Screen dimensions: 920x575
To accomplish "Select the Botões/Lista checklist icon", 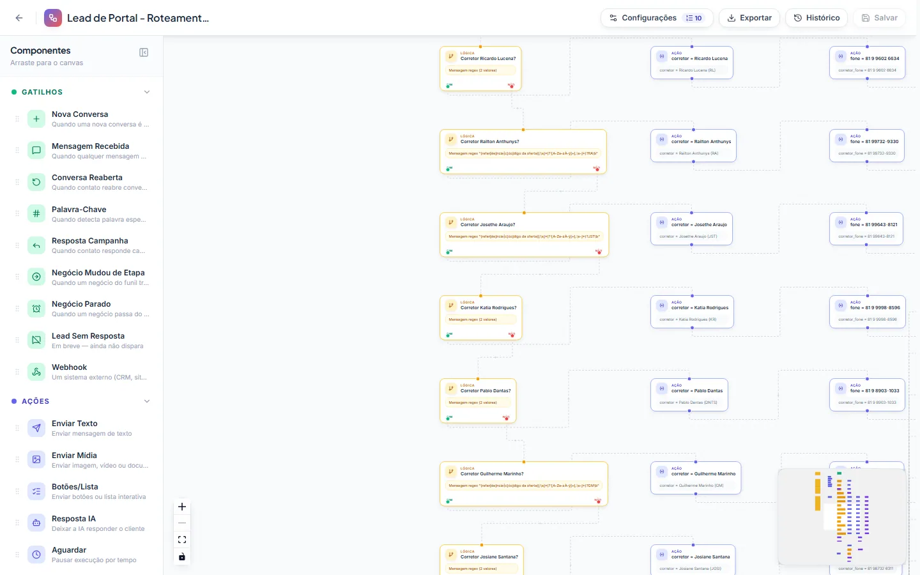I will click(x=36, y=491).
